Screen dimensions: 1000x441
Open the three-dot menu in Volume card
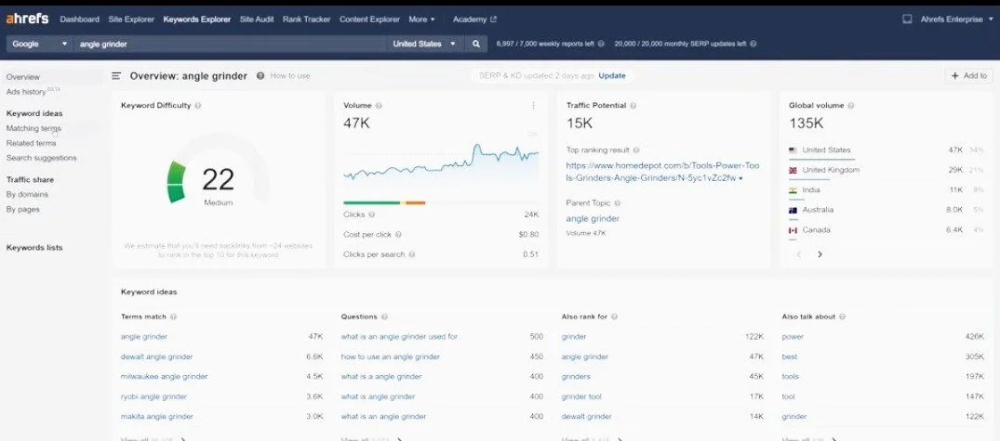tap(533, 106)
